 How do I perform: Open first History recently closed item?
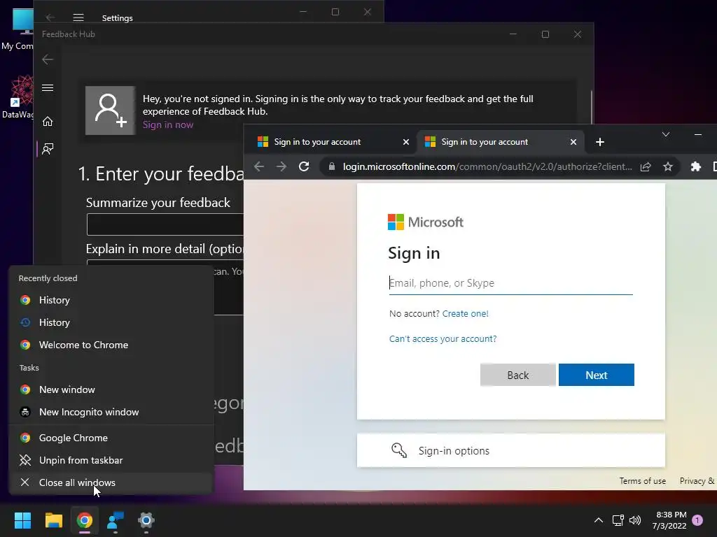tap(111, 300)
